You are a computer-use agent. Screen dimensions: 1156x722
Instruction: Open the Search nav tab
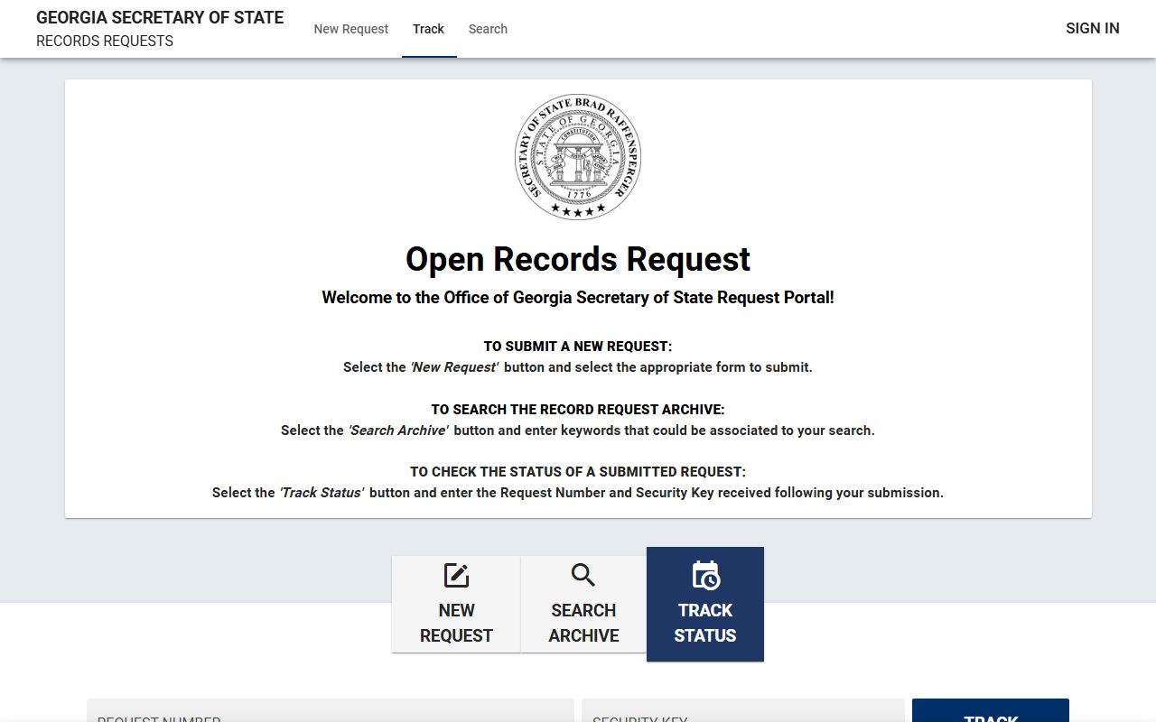point(488,29)
